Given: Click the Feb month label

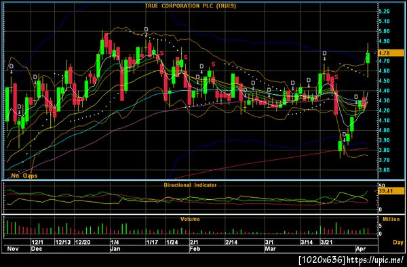Looking at the screenshot, I should tap(195, 249).
